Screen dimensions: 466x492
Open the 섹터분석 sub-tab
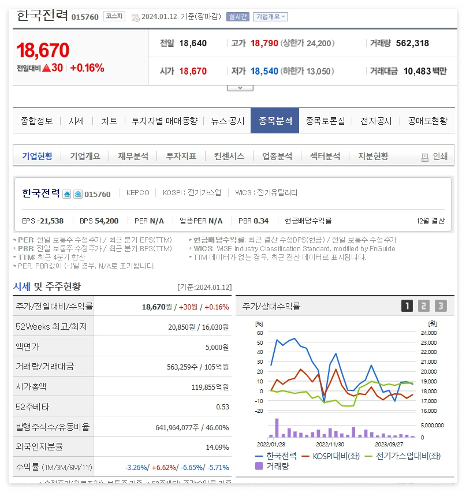click(x=325, y=156)
